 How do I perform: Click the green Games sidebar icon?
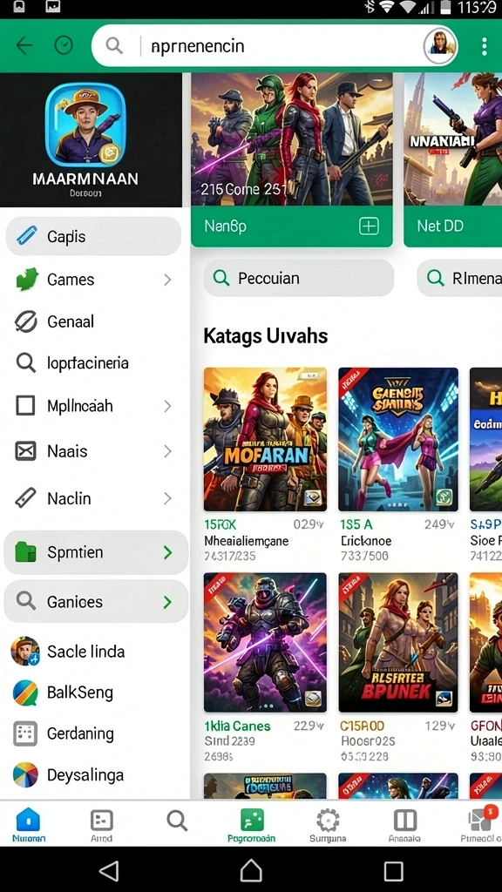[x=27, y=280]
